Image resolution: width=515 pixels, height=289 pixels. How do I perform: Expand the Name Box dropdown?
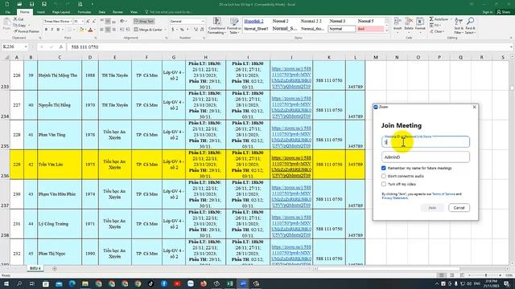[x=25, y=47]
